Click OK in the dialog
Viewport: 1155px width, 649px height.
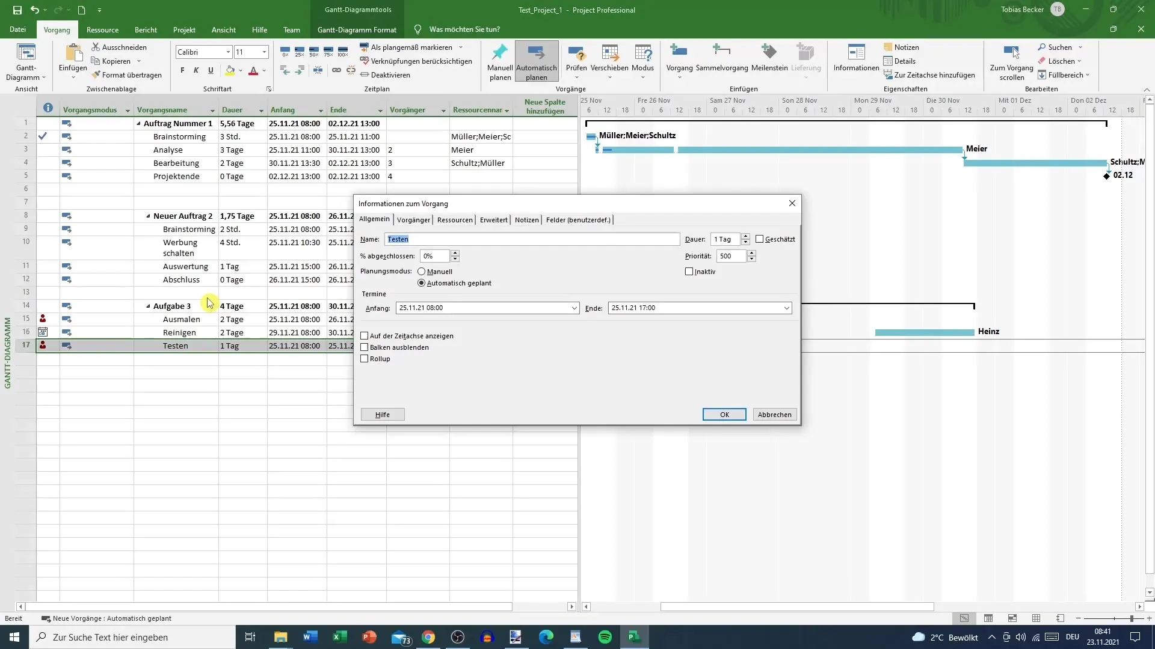pyautogui.click(x=724, y=415)
